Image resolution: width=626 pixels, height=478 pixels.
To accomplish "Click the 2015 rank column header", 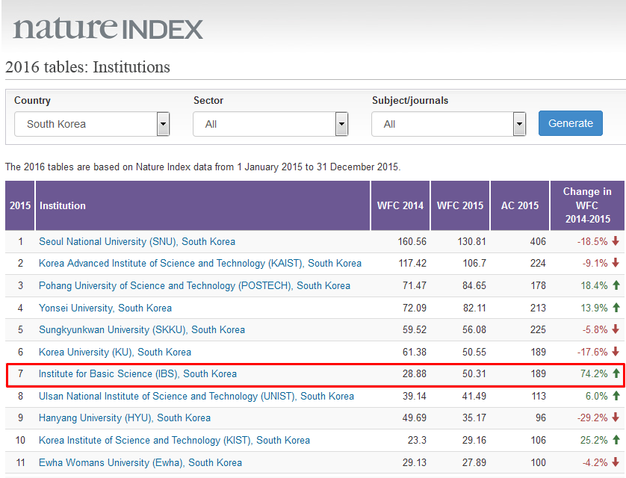I will [20, 205].
